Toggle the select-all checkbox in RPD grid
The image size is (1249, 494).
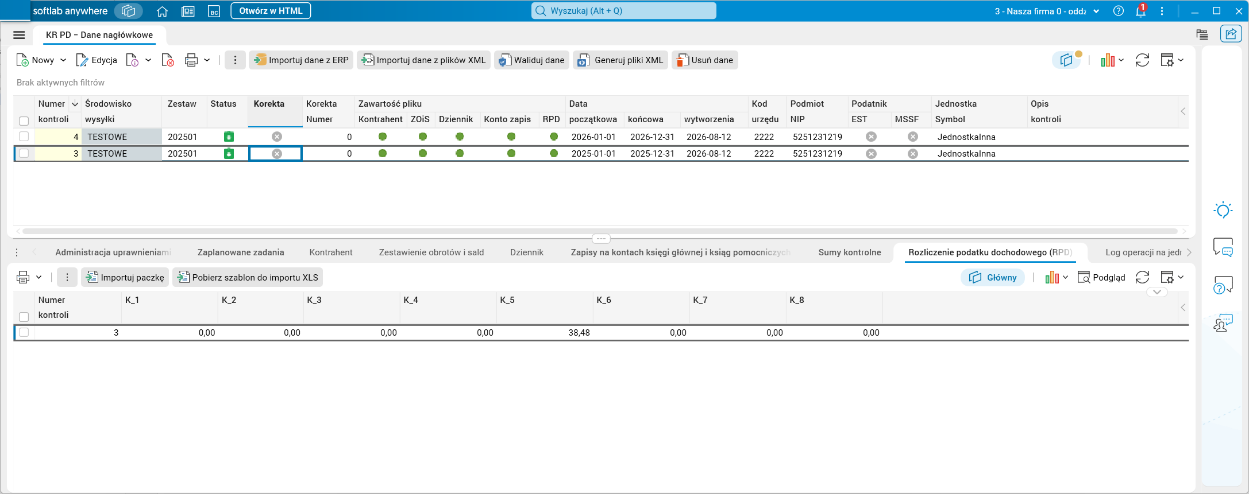pos(24,317)
